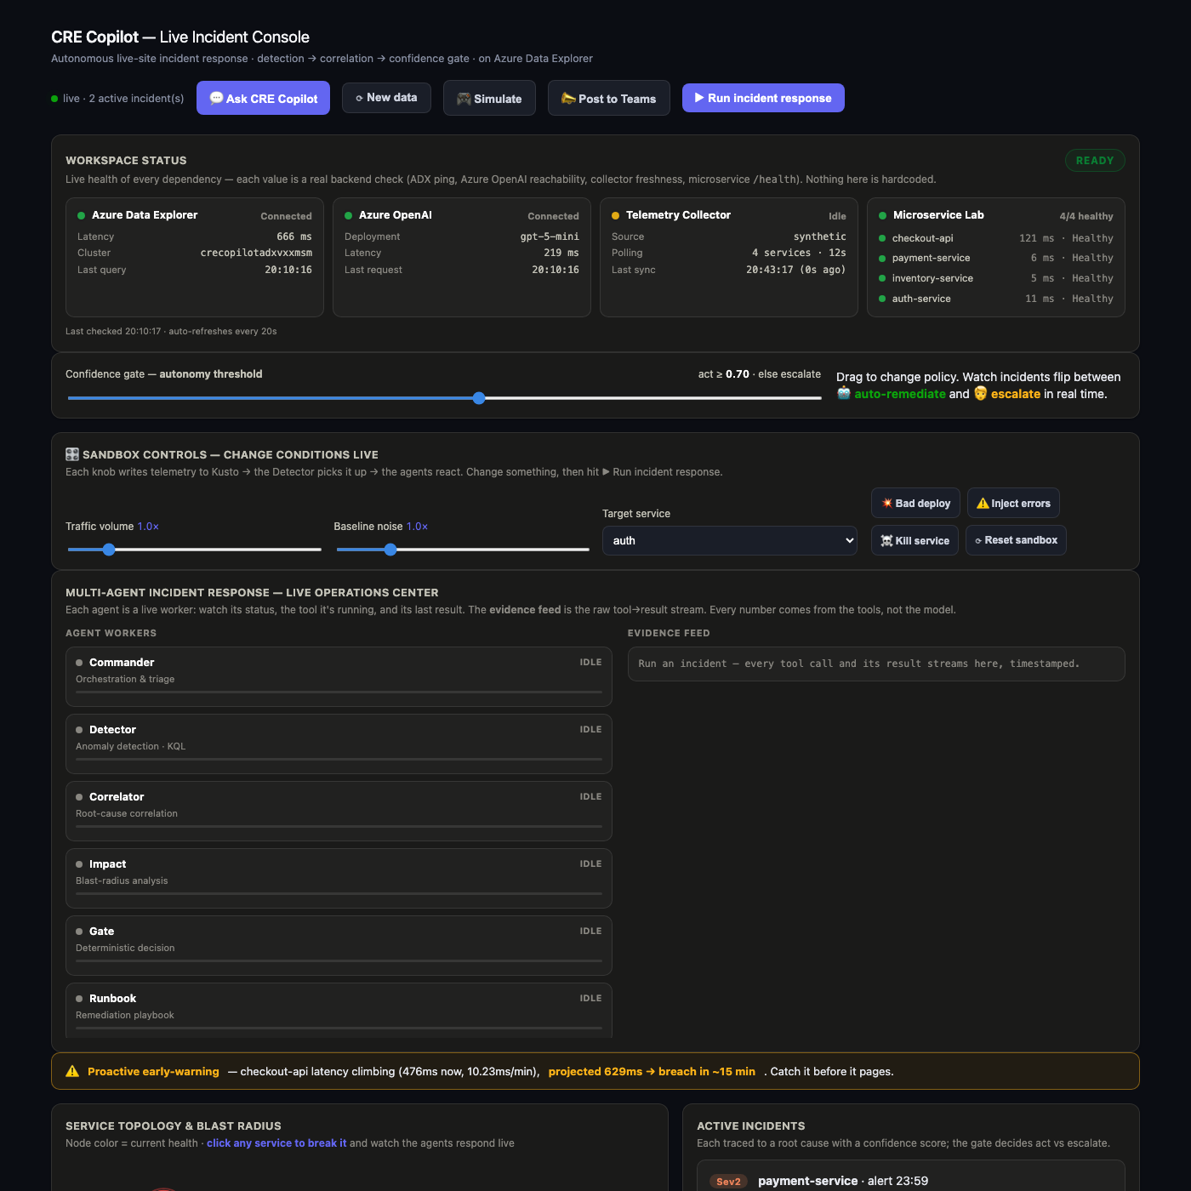
Task: Click the New data refresh icon
Action: click(359, 98)
